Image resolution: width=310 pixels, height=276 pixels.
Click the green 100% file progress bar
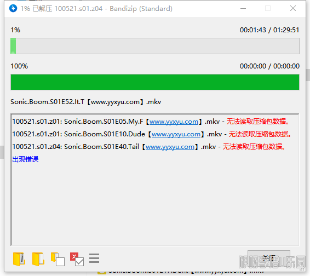tap(155, 82)
